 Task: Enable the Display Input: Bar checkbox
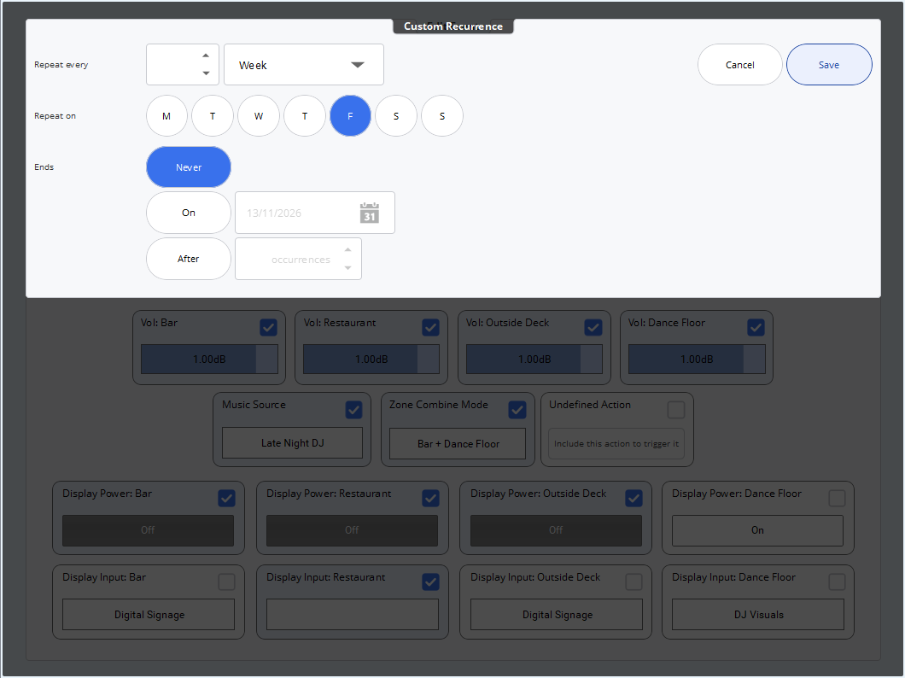click(x=227, y=582)
